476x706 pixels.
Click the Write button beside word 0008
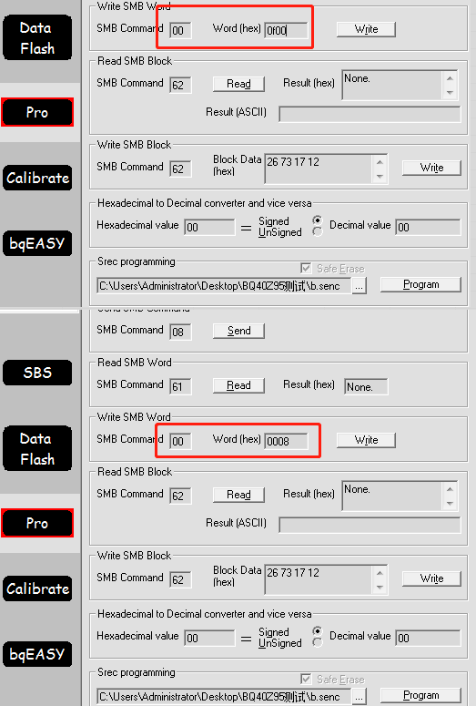pos(366,440)
